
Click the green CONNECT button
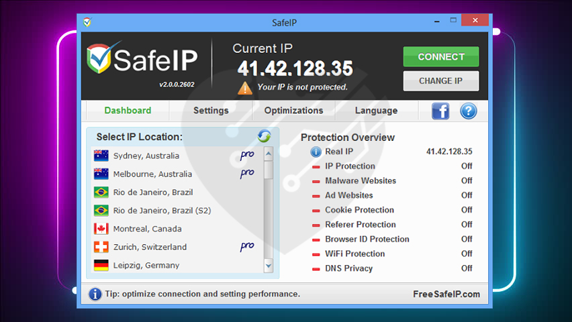(441, 56)
